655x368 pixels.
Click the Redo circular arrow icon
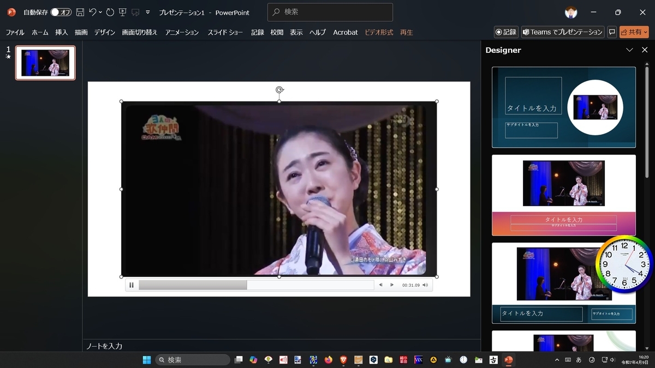point(110,12)
